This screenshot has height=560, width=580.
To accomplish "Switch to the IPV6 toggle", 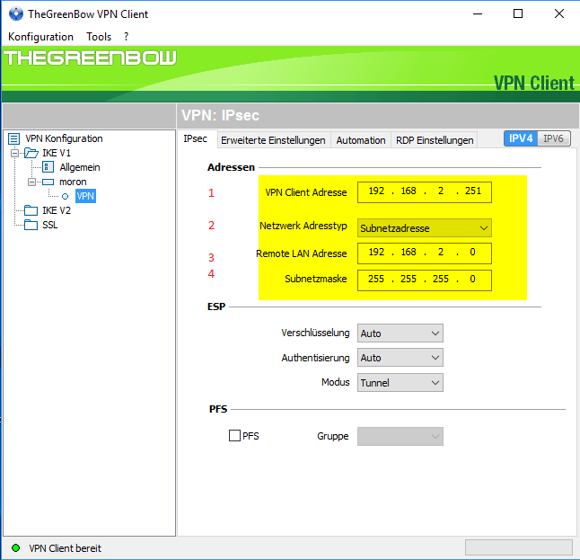I will coord(553,138).
